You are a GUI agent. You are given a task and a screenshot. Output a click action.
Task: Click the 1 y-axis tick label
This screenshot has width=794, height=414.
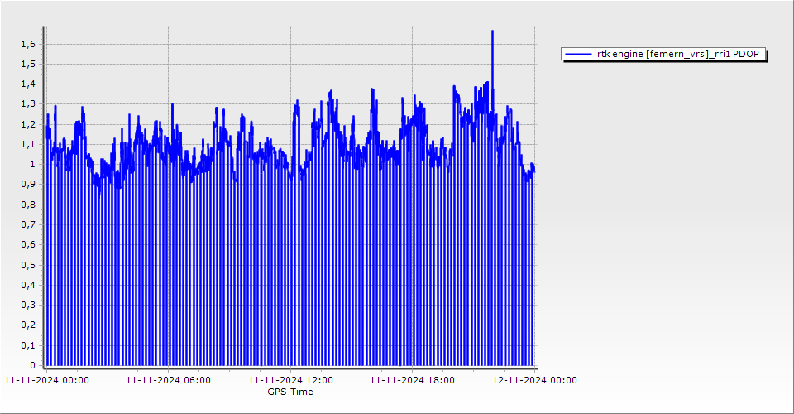coord(33,164)
